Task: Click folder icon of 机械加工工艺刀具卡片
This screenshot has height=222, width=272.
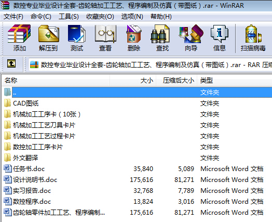Action: (x=7, y=125)
